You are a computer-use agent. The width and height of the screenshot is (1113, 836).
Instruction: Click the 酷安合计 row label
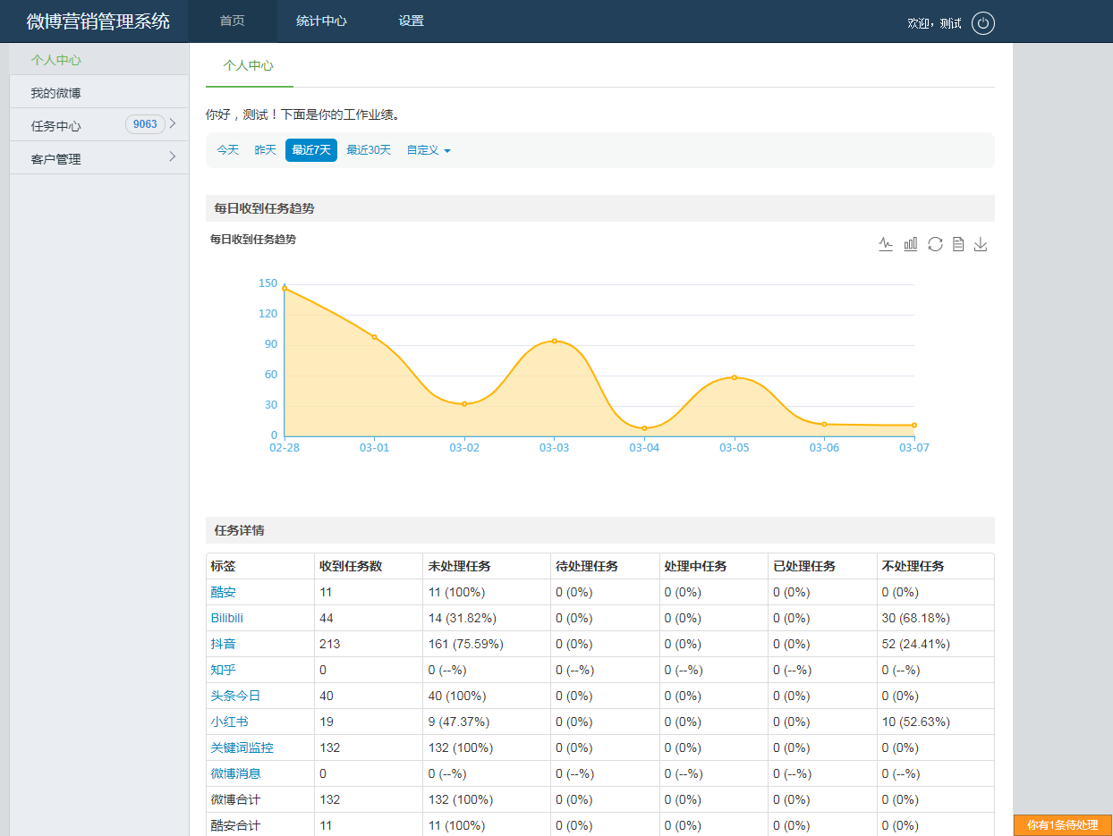[x=236, y=825]
